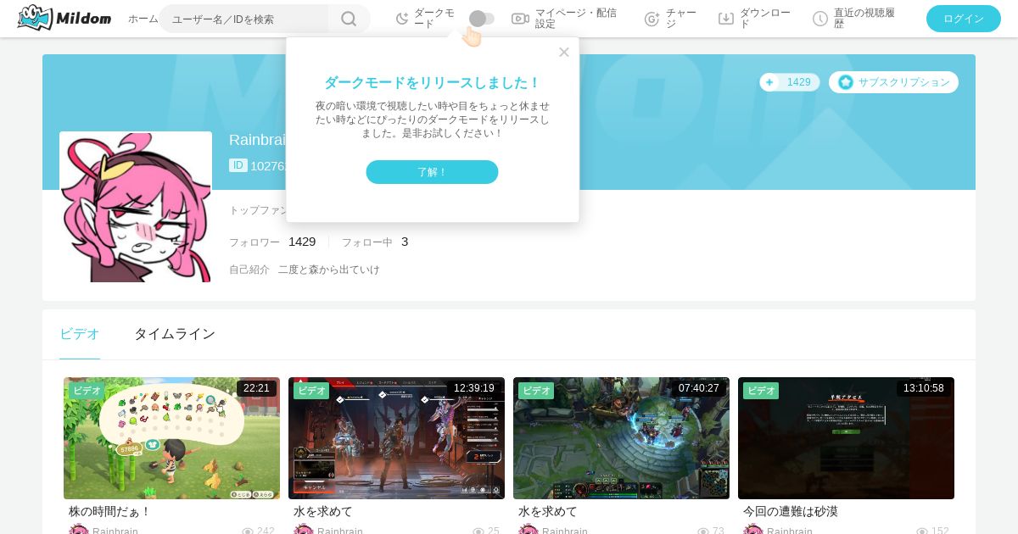
Task: Click the star icon in サブスクリプション button
Action: click(846, 82)
